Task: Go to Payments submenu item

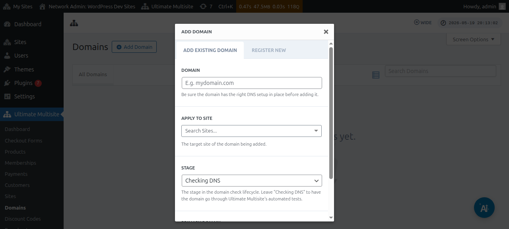Action: point(16,174)
